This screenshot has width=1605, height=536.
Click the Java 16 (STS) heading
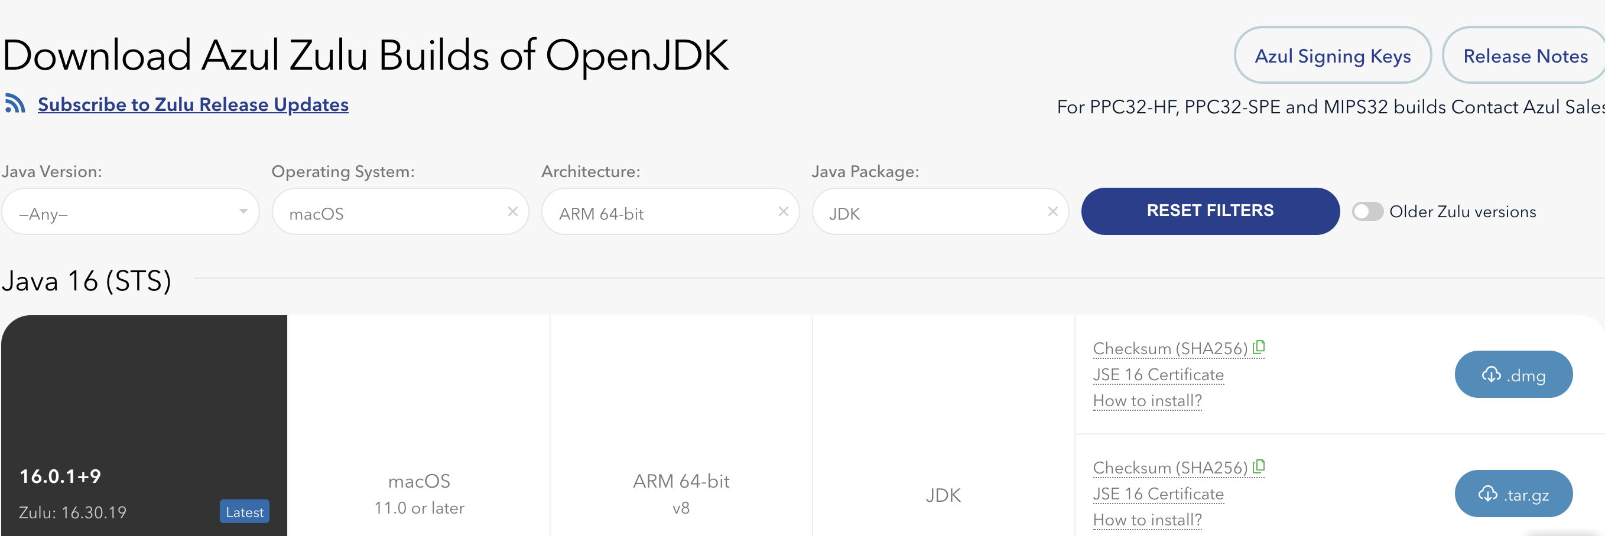coord(86,281)
